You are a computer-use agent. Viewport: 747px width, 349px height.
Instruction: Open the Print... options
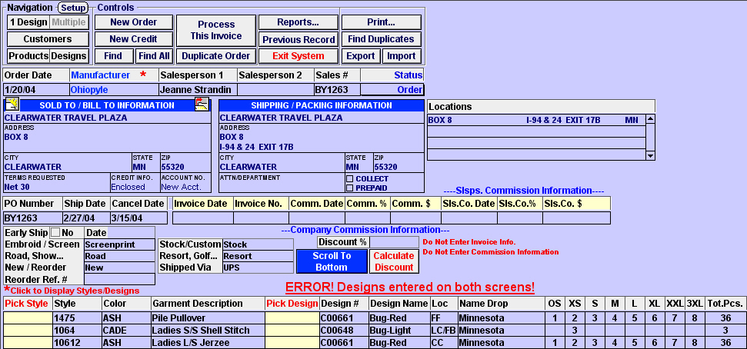[381, 22]
